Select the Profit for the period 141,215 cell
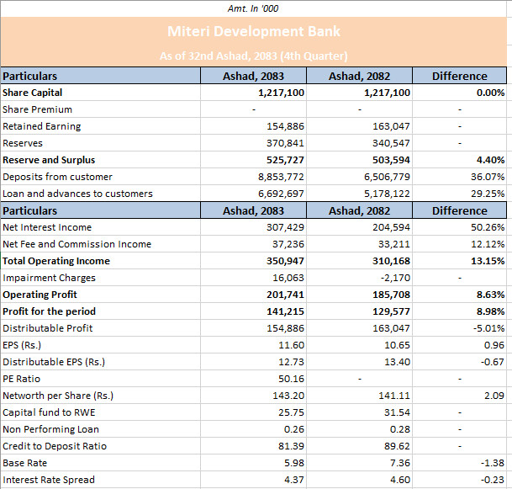The image size is (512, 489). pyautogui.click(x=253, y=311)
